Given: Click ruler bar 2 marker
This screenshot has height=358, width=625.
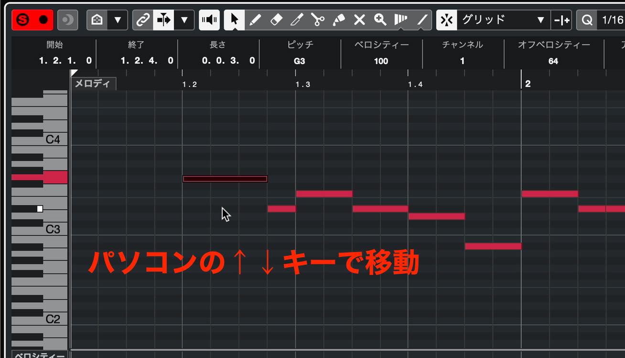Looking at the screenshot, I should point(528,84).
